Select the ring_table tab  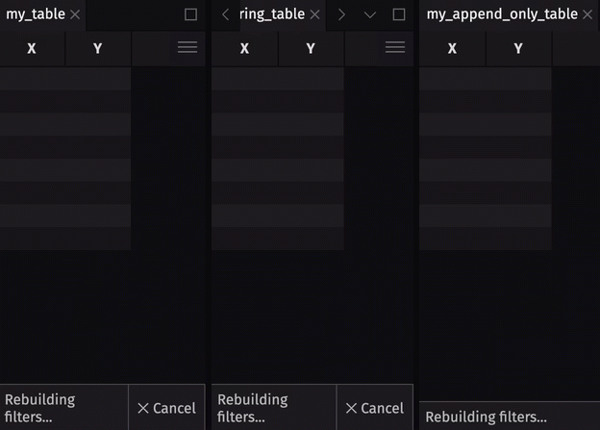pyautogui.click(x=272, y=14)
